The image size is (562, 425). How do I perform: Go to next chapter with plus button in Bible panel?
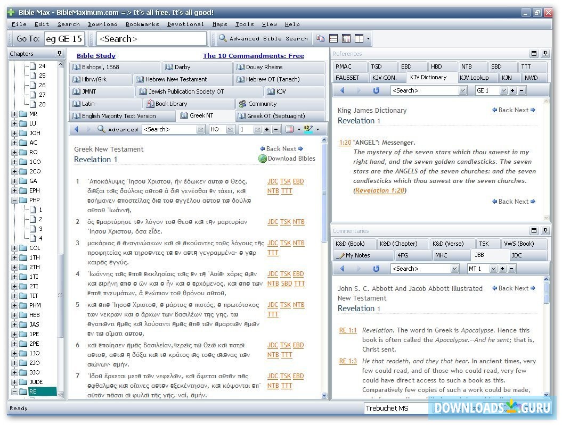(267, 129)
